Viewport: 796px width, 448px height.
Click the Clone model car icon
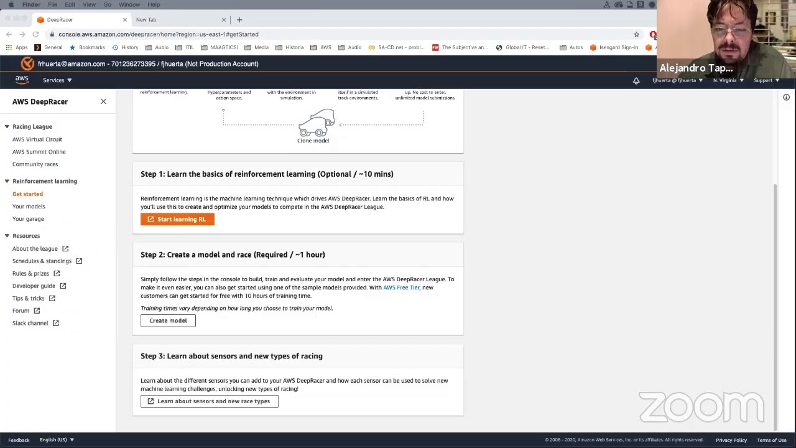tap(317, 123)
